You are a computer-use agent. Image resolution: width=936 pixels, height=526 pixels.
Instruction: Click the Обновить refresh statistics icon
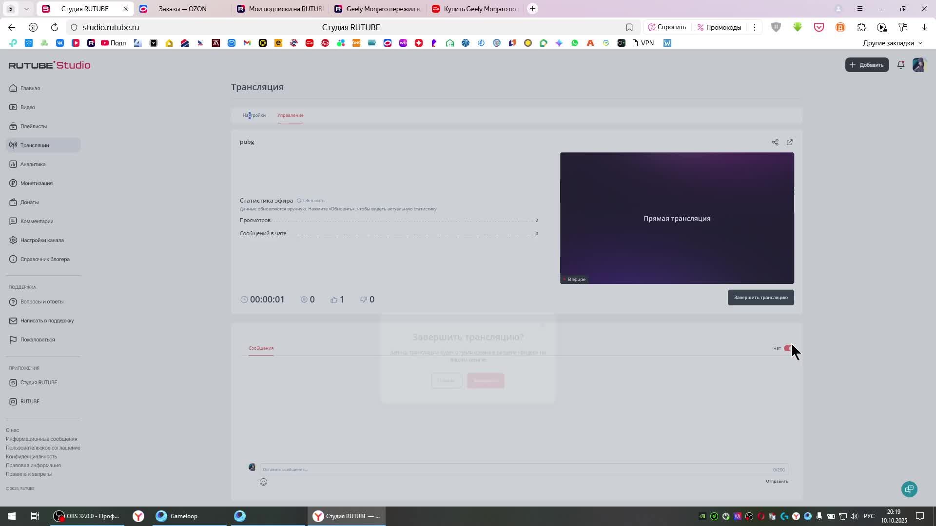[x=299, y=201]
